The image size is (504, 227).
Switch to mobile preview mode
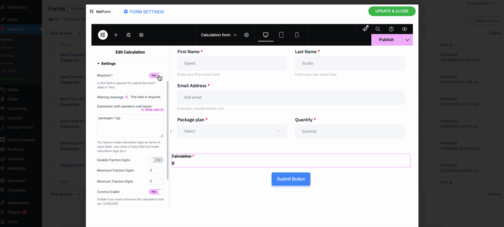pyautogui.click(x=297, y=35)
